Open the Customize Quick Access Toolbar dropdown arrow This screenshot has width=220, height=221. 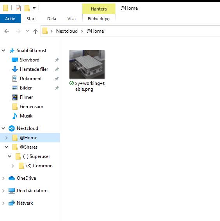[34, 9]
